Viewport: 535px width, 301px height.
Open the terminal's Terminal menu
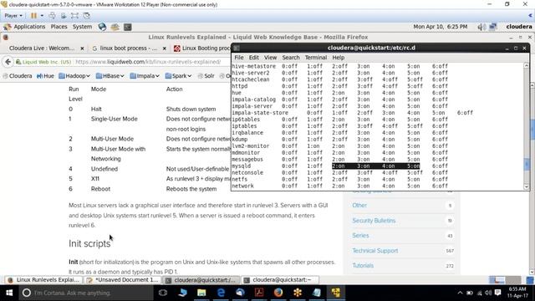[x=316, y=58]
